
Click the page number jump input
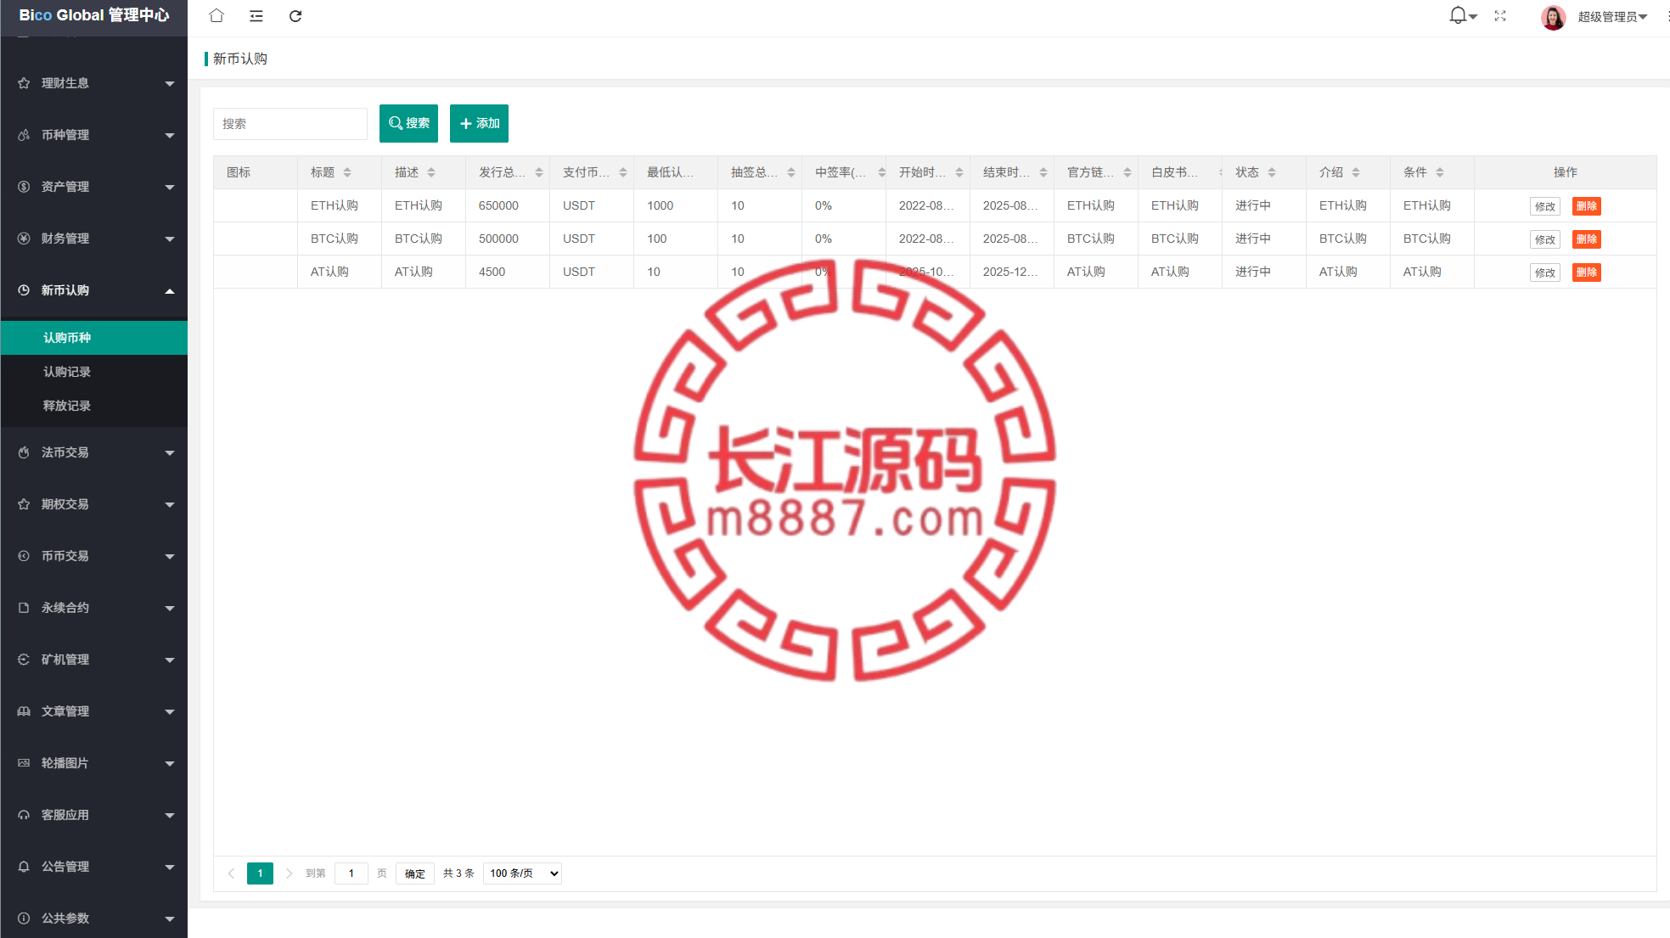tap(351, 873)
